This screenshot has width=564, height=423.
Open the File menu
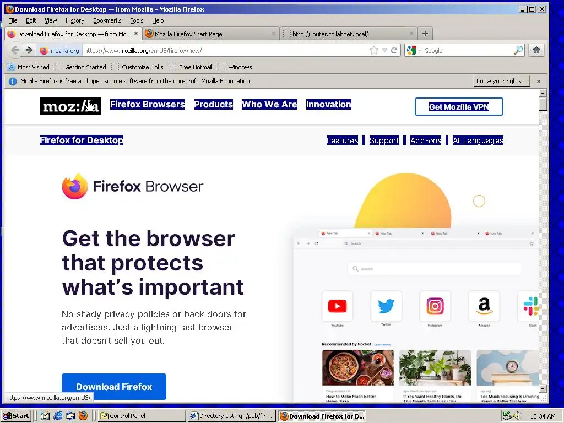click(x=13, y=20)
